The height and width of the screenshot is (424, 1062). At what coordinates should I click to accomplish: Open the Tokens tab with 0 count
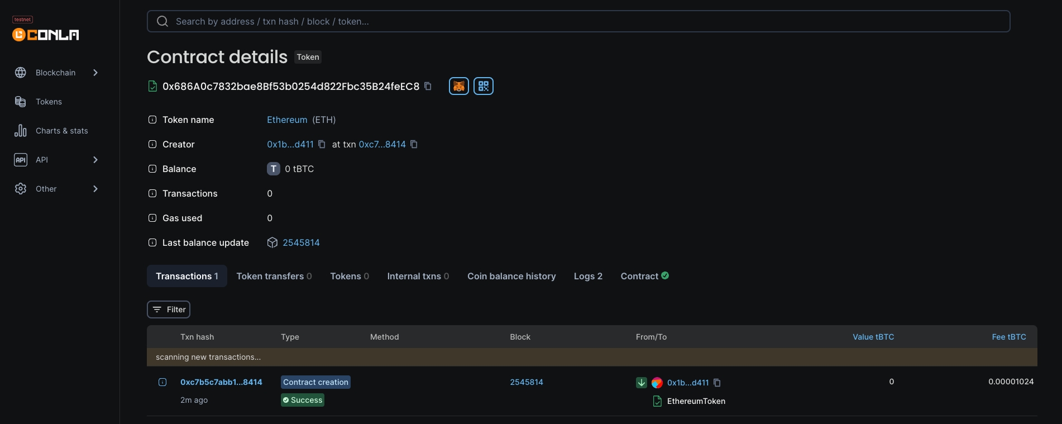(350, 276)
